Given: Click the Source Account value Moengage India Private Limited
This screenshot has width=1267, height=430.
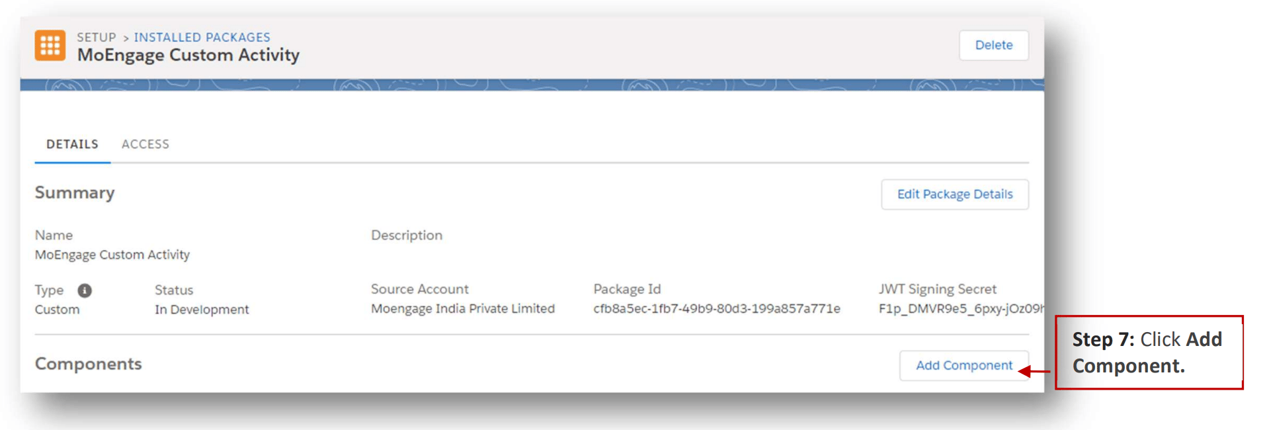Looking at the screenshot, I should coord(463,309).
